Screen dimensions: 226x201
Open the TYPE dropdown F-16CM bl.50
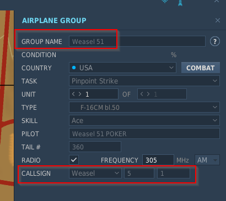point(144,107)
